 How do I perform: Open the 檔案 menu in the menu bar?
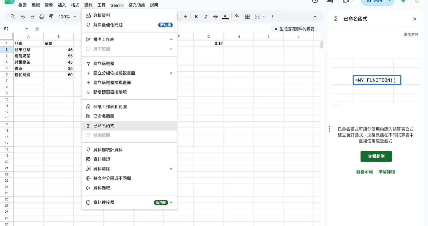[23, 5]
